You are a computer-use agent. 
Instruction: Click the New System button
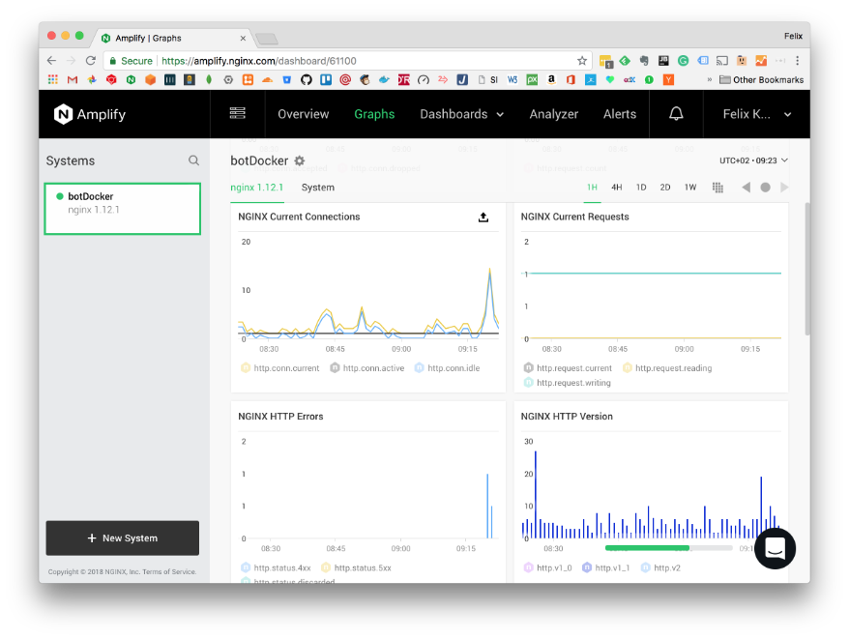[x=123, y=537]
